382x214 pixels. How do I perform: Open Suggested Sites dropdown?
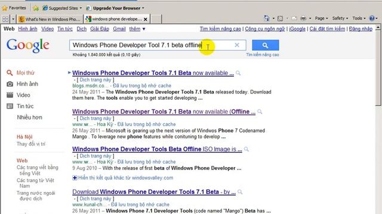click(62, 8)
